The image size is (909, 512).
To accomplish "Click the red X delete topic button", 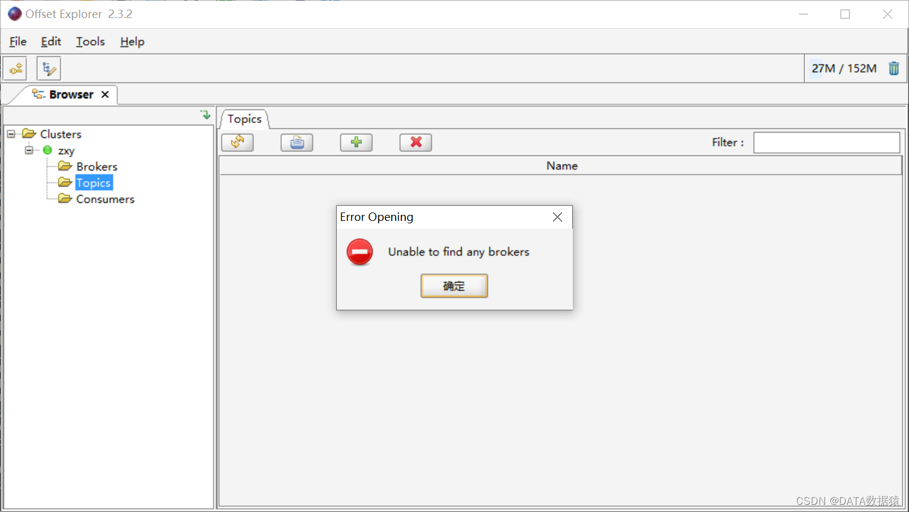I will pyautogui.click(x=415, y=142).
